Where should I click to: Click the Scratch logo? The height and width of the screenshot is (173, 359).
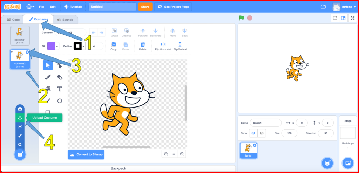tap(13, 7)
